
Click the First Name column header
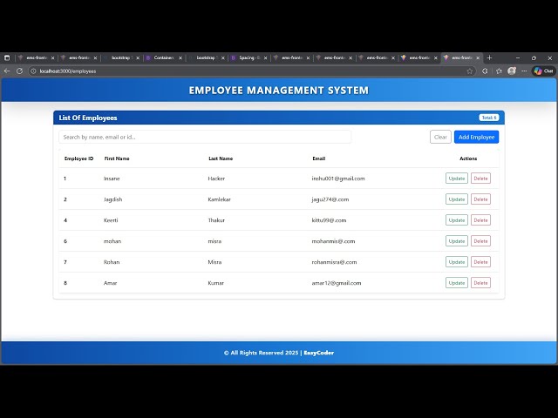[117, 158]
